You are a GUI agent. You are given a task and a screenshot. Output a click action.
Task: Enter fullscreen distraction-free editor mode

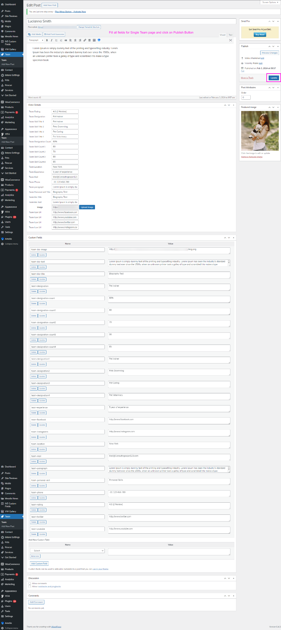coord(230,40)
